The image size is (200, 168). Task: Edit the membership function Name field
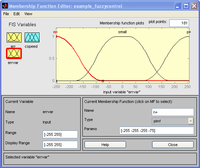click(x=173, y=112)
